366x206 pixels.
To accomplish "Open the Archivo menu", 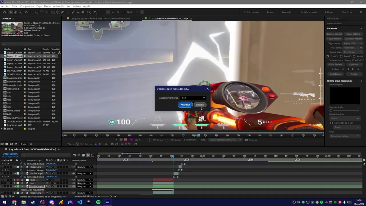I will 5,6.
